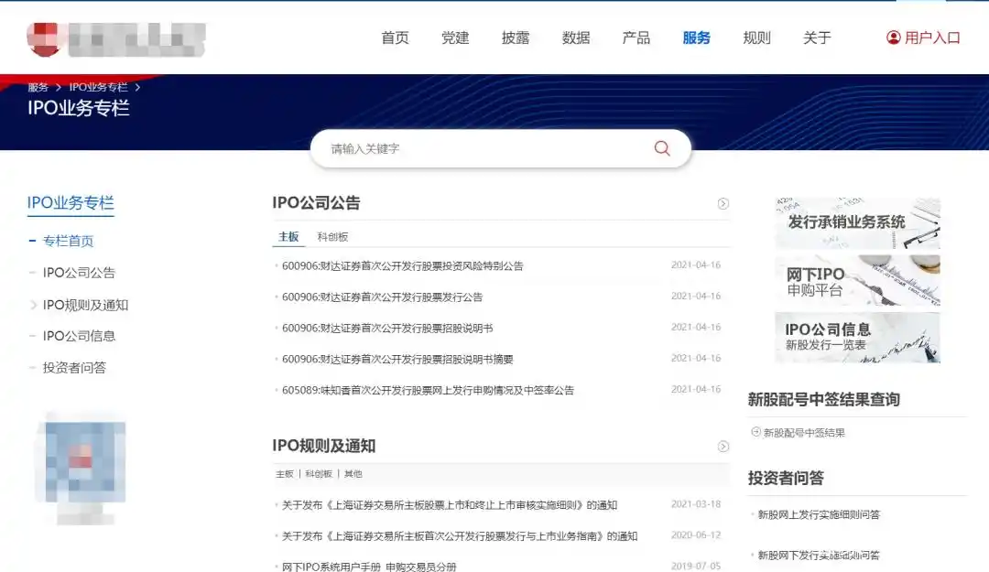
Task: Click the circular arrow beside IPO公司公告 heading
Action: coord(723,203)
